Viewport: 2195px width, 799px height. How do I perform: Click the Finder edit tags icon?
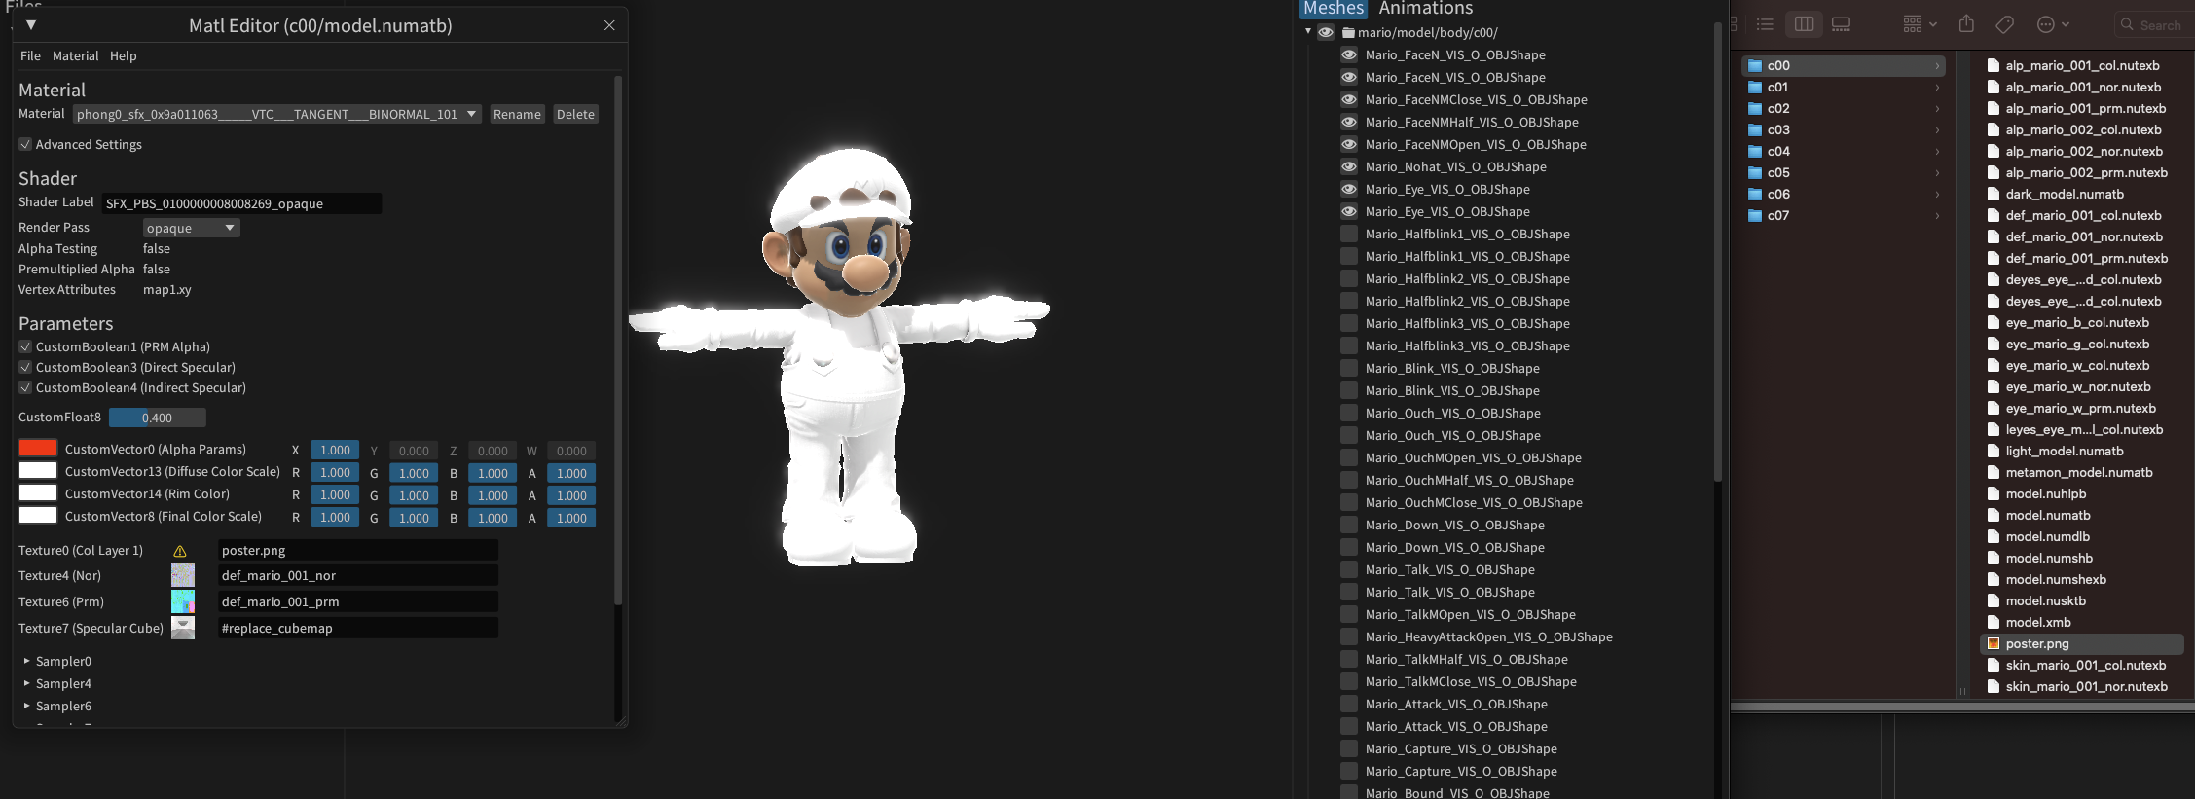(x=2004, y=24)
